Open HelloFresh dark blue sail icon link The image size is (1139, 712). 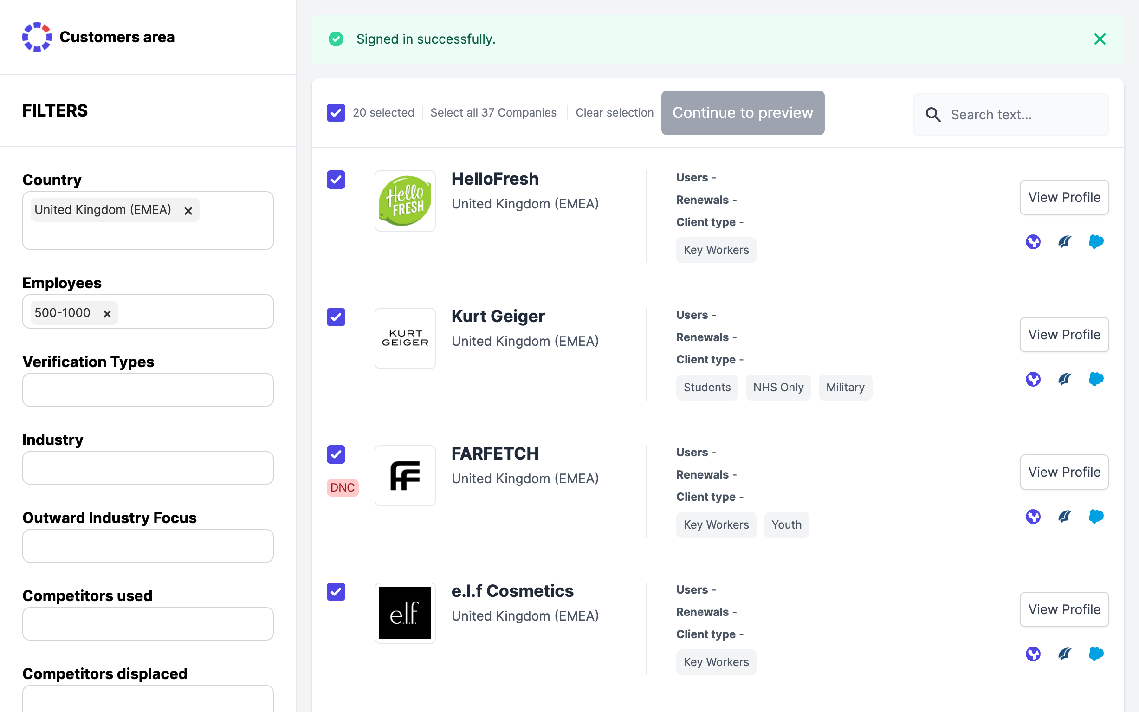tap(1065, 241)
